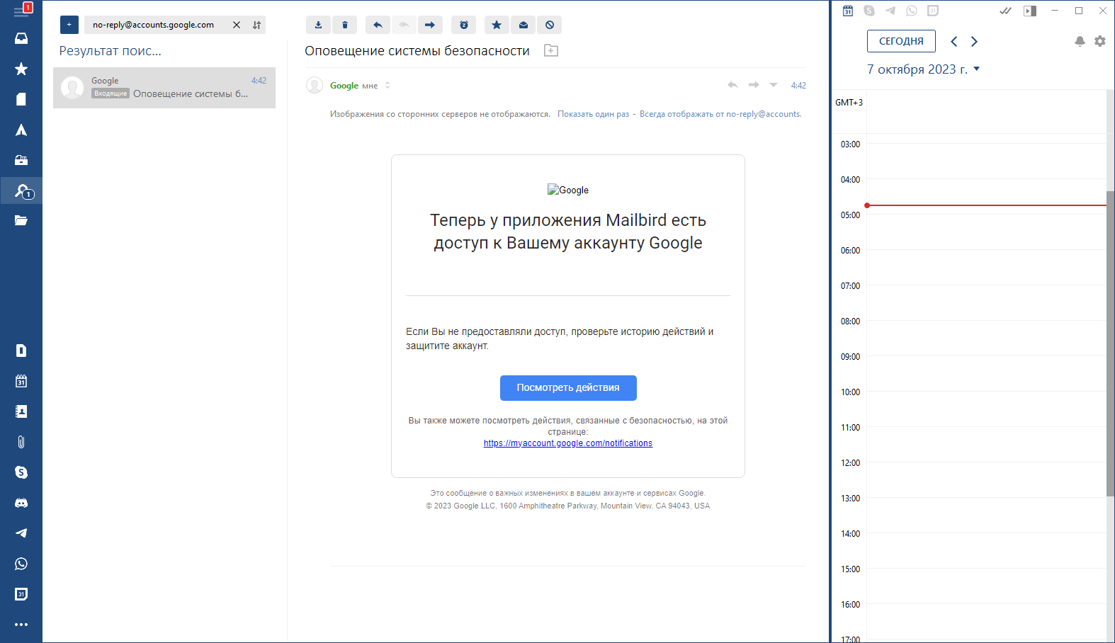Open Telegram in the left sidebar
Screen dimensions: 1115x643
click(21, 533)
